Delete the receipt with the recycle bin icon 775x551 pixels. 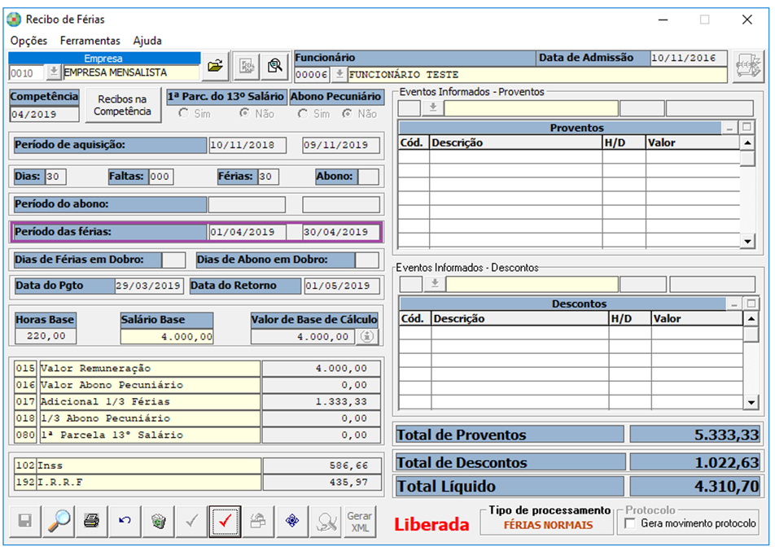pyautogui.click(x=159, y=521)
